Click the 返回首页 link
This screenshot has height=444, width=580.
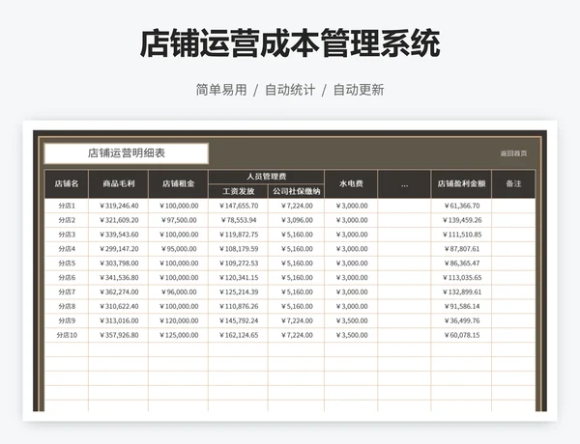(x=513, y=153)
